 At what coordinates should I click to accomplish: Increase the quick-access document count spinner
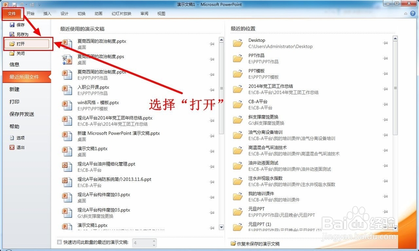point(154,241)
